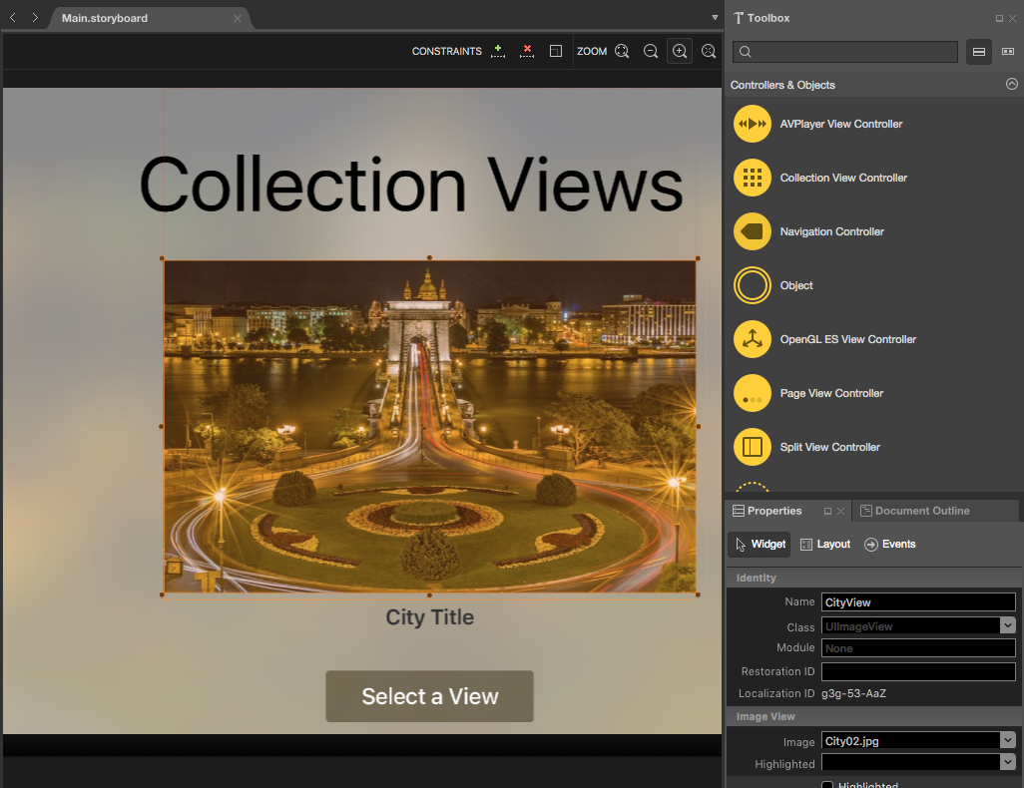Image resolution: width=1024 pixels, height=788 pixels.
Task: Select the Navigation Controller toolbox item
Action: [831, 231]
